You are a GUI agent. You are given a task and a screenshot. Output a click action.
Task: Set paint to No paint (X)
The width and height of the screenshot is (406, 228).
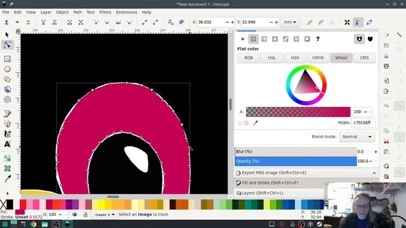coord(242,39)
